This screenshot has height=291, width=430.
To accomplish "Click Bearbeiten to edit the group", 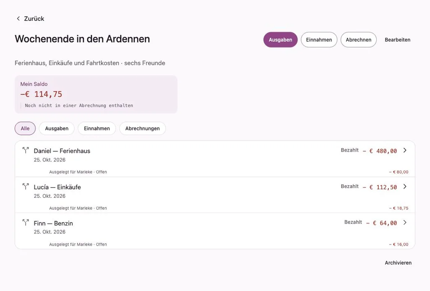I will (x=397, y=40).
